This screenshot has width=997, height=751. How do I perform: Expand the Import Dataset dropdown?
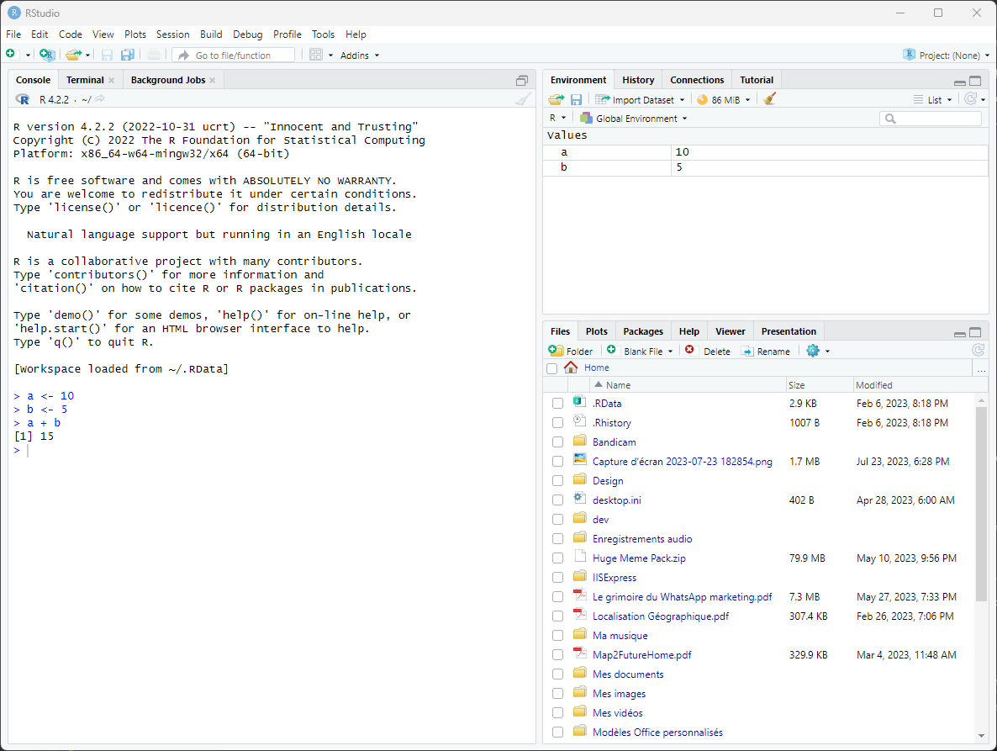(641, 100)
